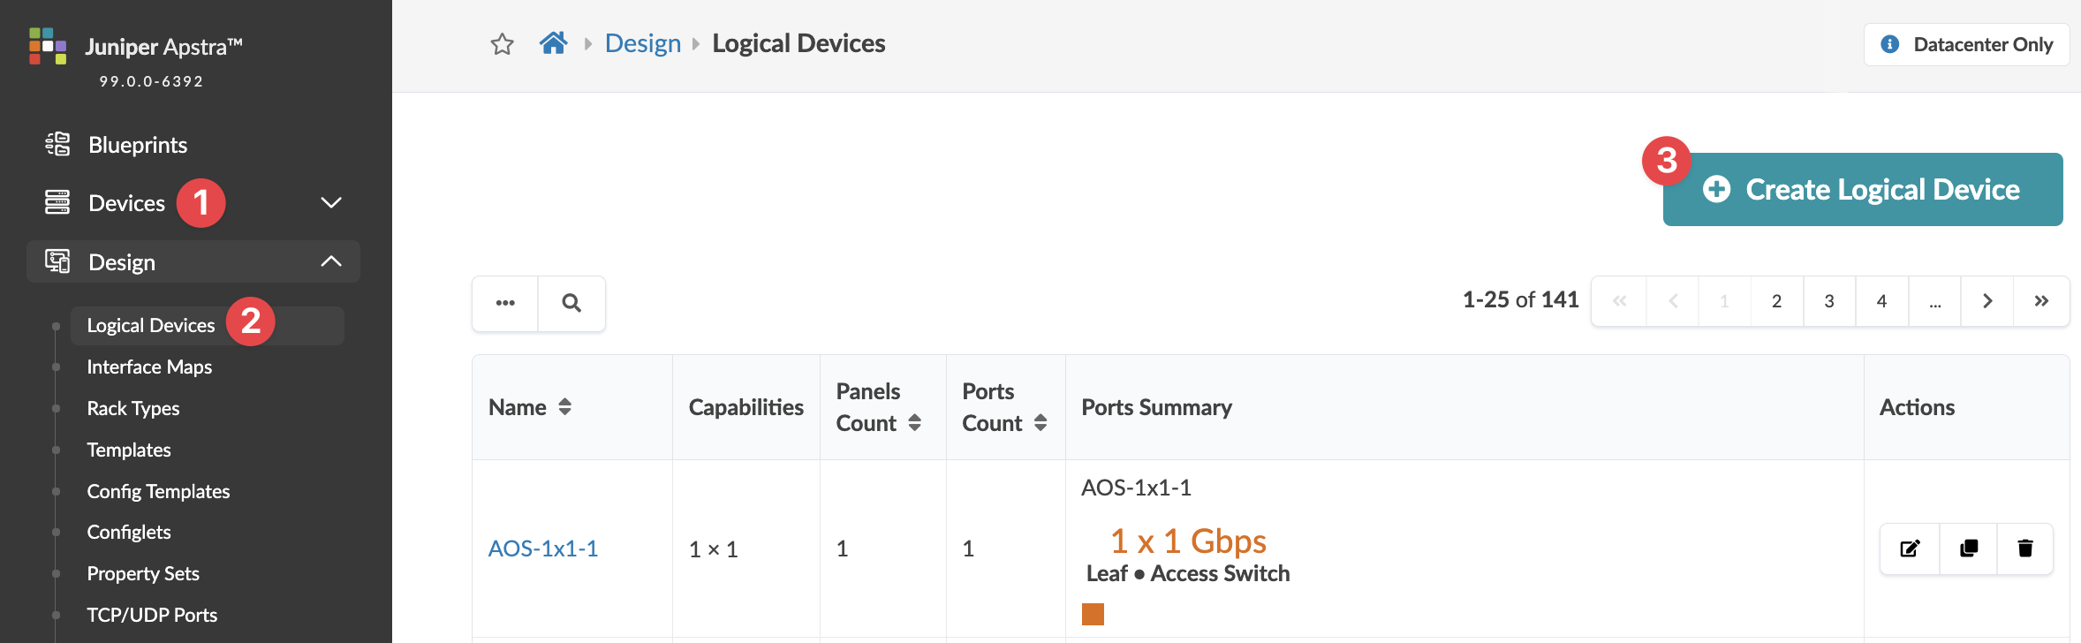Open Rack Types in sidebar
Viewport: 2081px width, 643px height.
[x=133, y=408]
